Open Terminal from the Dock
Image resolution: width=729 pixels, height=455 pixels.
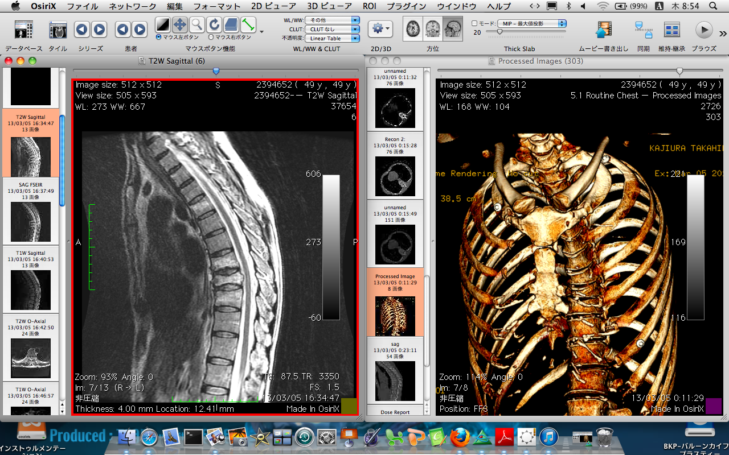(x=193, y=437)
